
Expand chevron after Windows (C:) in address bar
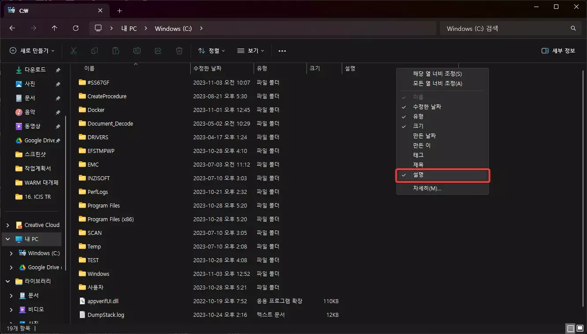[201, 28]
